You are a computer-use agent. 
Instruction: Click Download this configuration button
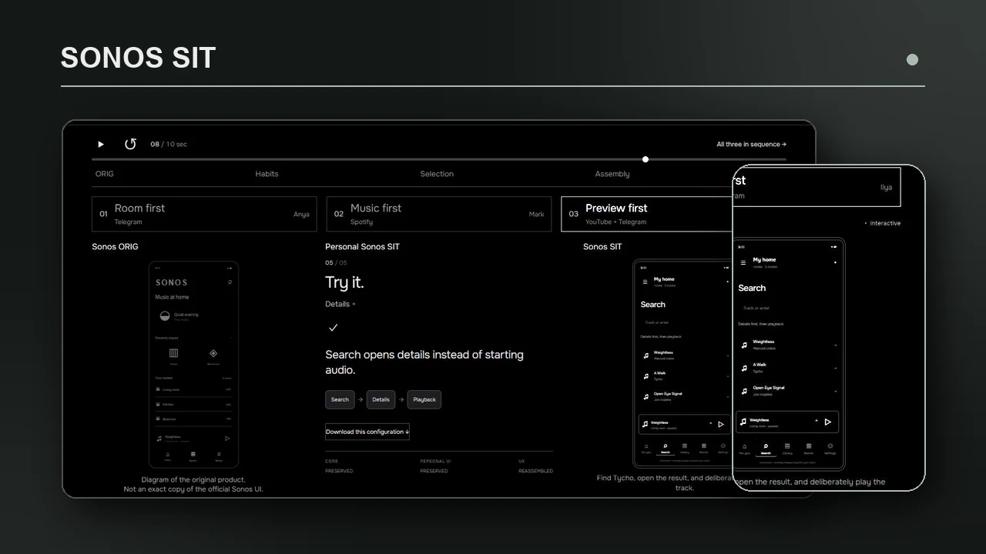coord(367,432)
